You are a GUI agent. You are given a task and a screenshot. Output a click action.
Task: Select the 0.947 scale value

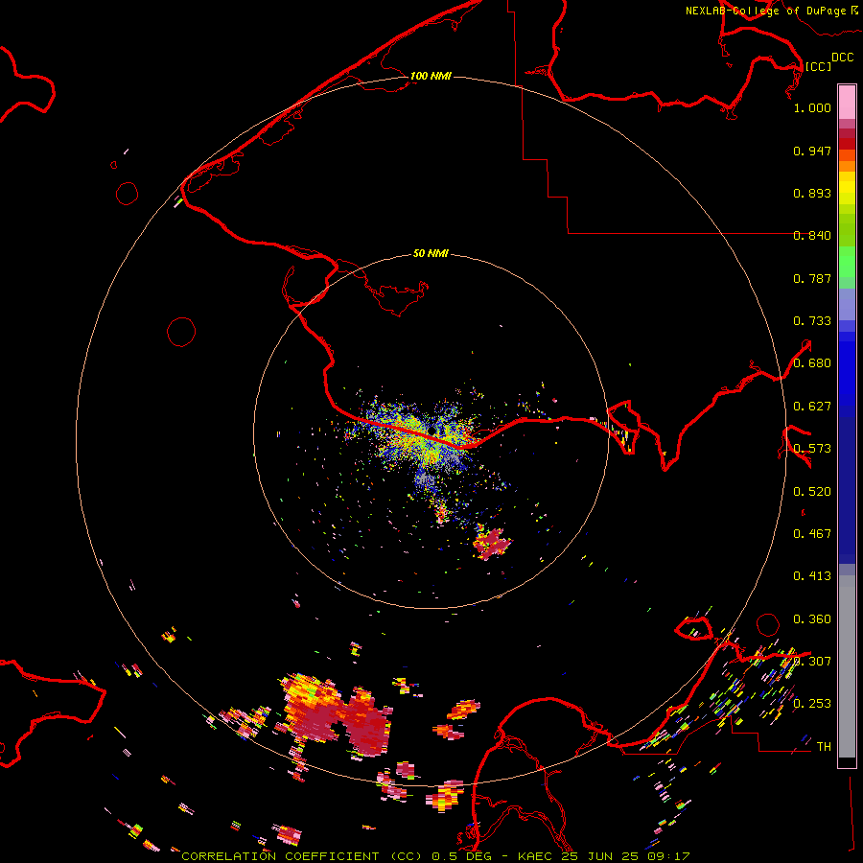[x=812, y=151]
